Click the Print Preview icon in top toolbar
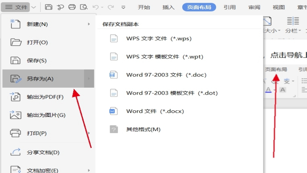The width and height of the screenshot is (307, 173). (x=83, y=7)
